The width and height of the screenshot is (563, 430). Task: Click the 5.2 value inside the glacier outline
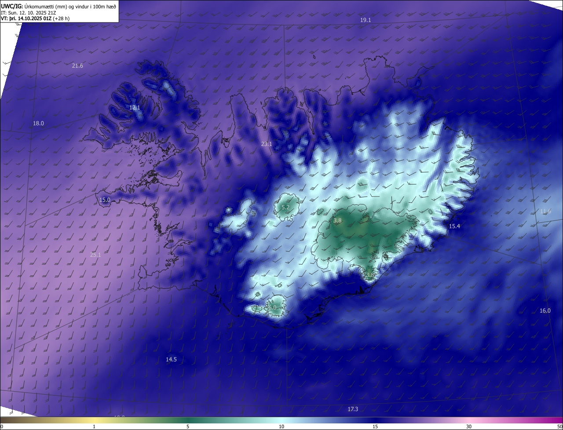pyautogui.click(x=285, y=208)
